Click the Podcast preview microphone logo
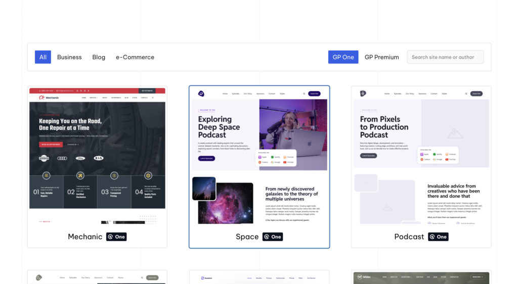Image resolution: width=518 pixels, height=284 pixels. coord(363,93)
